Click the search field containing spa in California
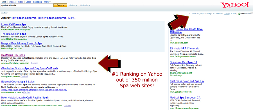 [27, 5]
